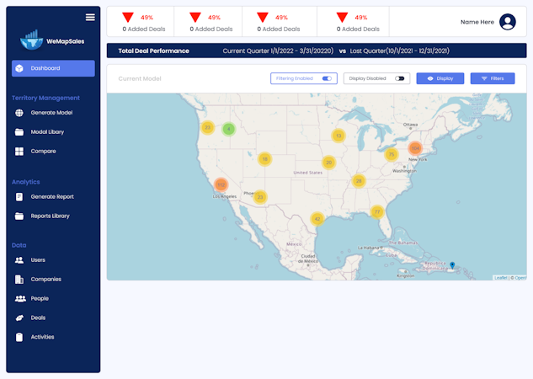533x379 pixels.
Task: Click the yellow 20 cluster marker
Action: (x=328, y=163)
